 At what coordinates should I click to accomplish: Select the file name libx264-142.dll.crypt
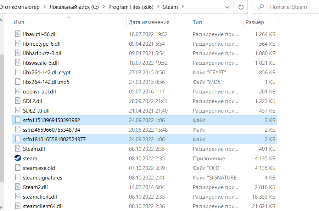(x=47, y=72)
